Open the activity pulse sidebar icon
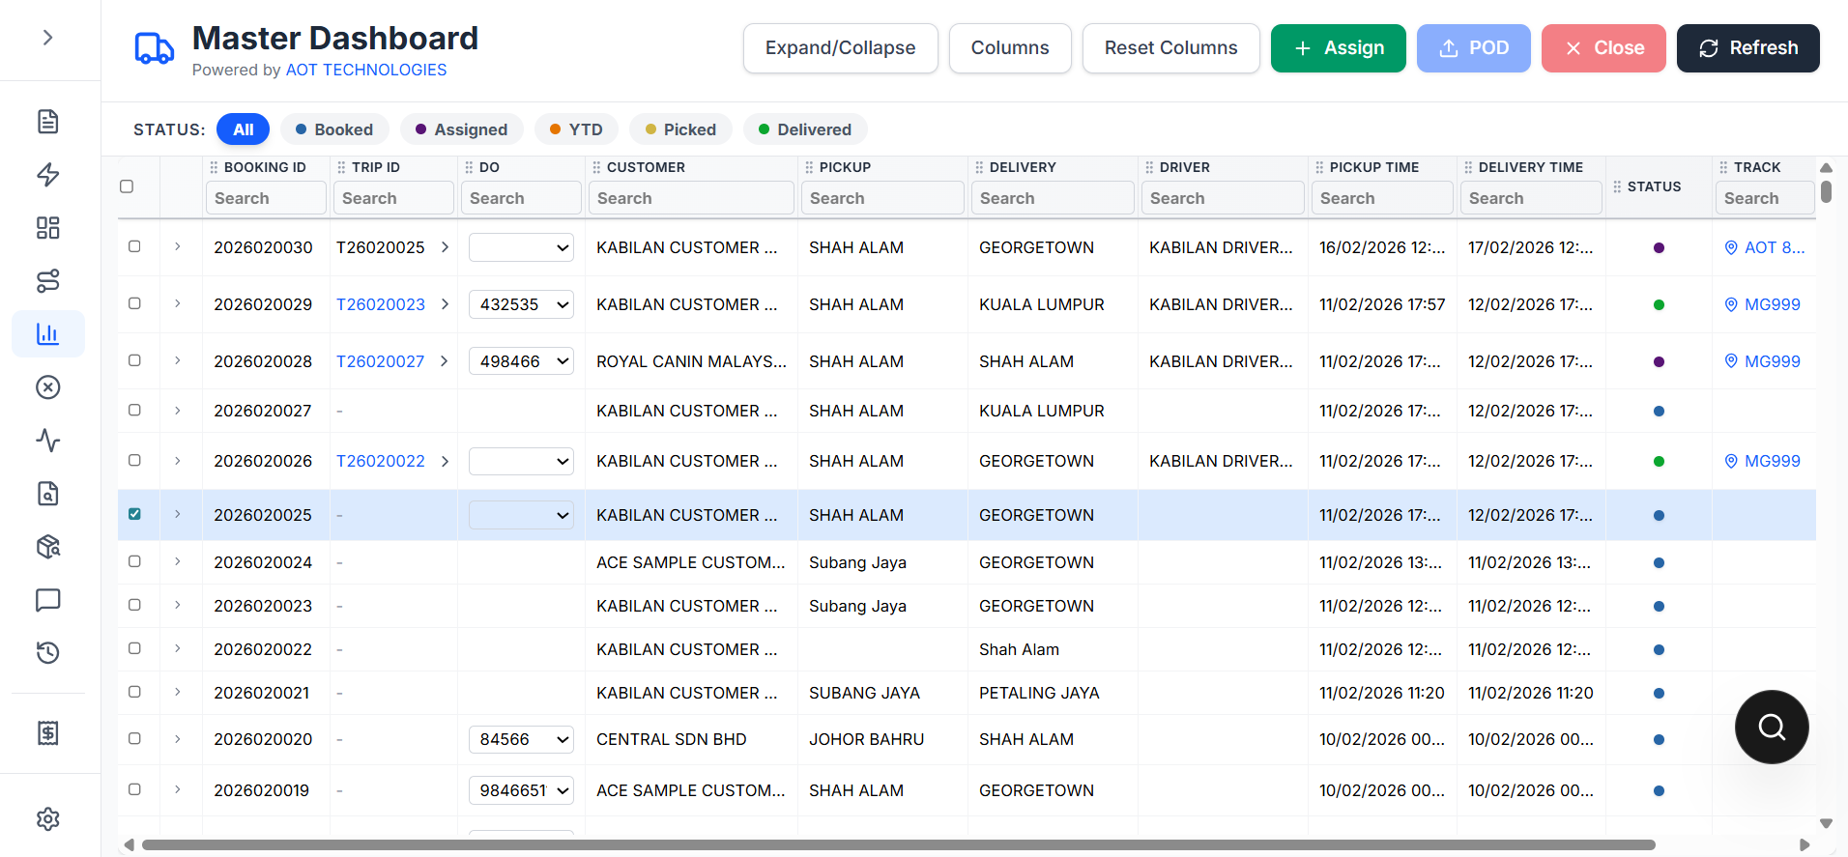This screenshot has width=1848, height=857. pyautogui.click(x=48, y=441)
